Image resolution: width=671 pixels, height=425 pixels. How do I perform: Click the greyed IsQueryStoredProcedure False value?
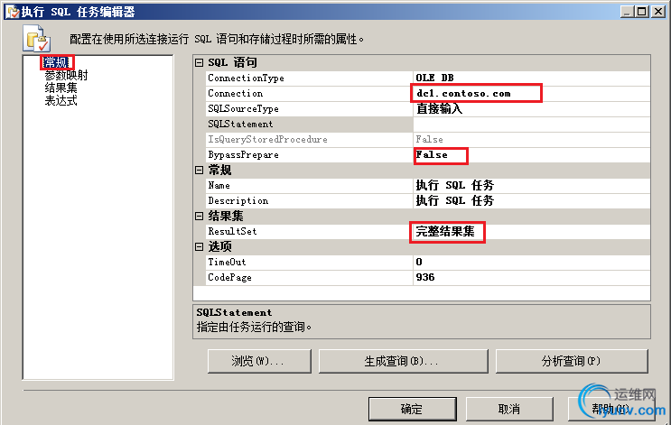click(x=531, y=139)
